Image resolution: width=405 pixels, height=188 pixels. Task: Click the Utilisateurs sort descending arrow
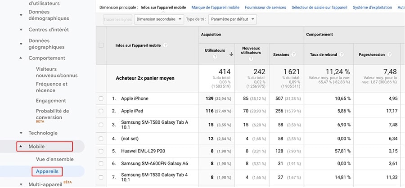coord(231,54)
